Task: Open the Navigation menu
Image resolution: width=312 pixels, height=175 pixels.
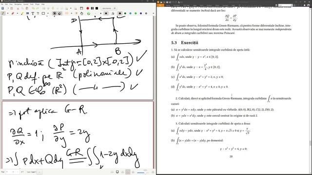Action: coord(18,4)
